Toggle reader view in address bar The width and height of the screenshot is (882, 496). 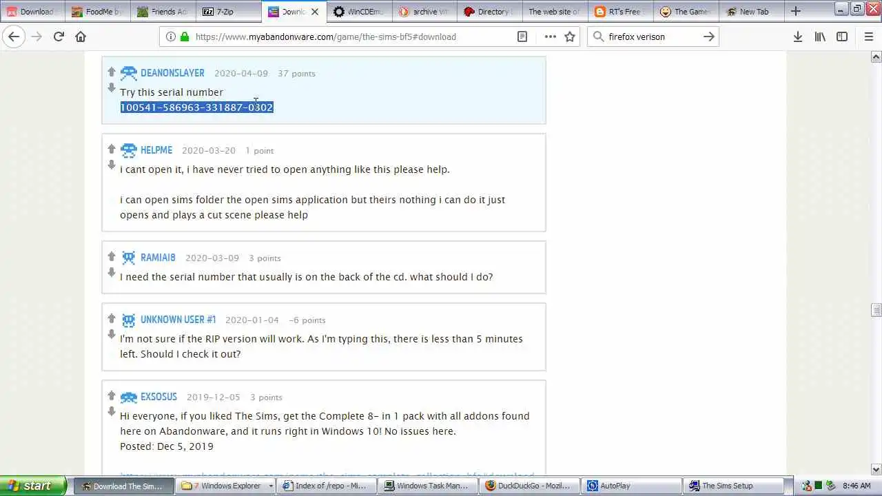522,37
